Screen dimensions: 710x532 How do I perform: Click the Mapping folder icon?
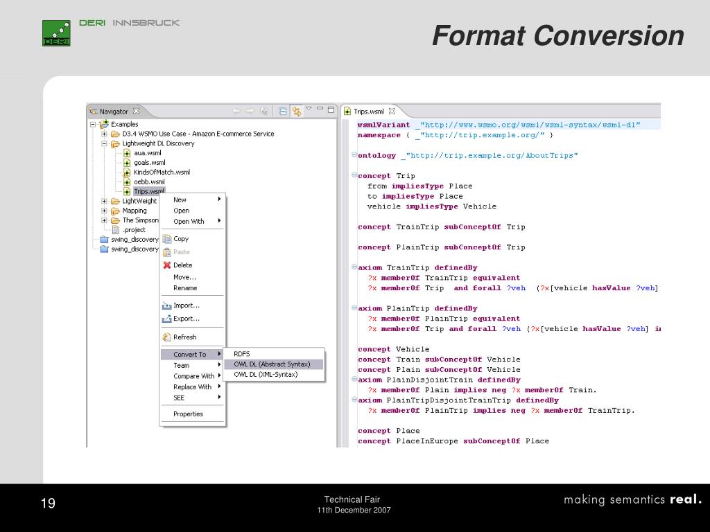[116, 211]
